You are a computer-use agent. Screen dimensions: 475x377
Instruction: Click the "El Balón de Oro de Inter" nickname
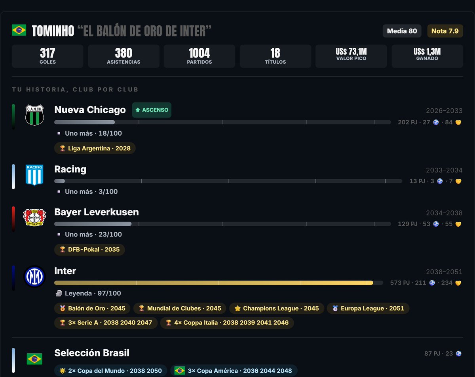point(144,31)
